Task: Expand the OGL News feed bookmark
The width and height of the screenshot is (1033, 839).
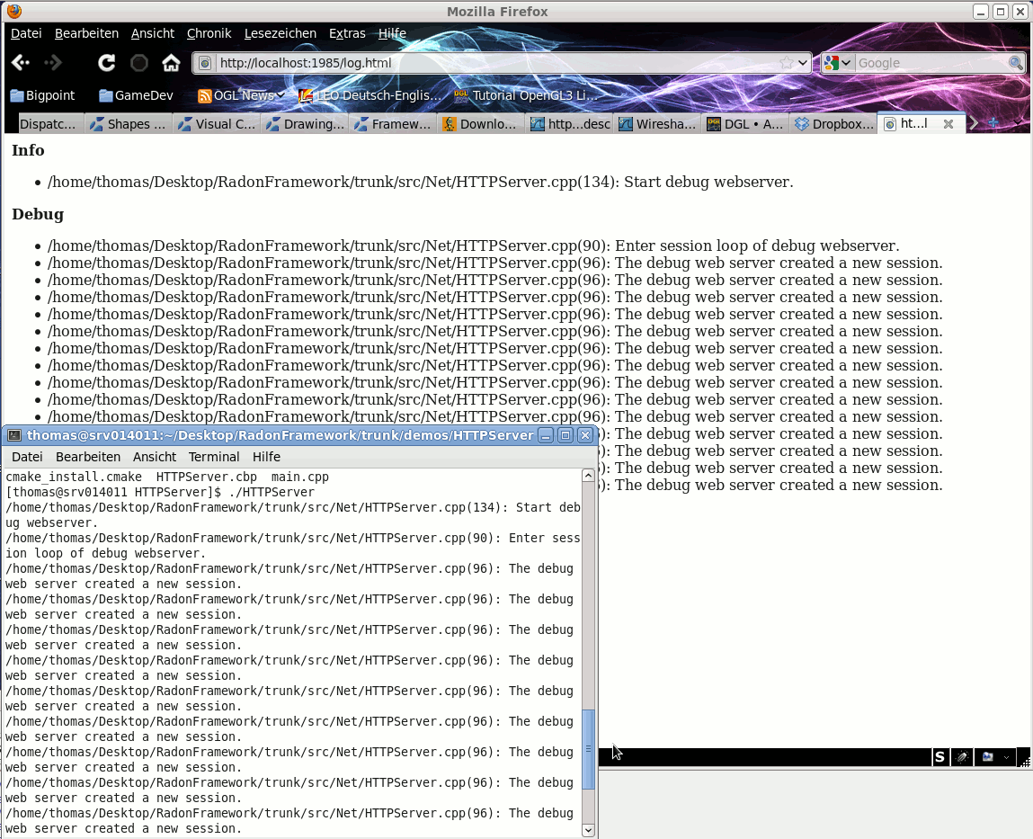Action: pyautogui.click(x=241, y=95)
